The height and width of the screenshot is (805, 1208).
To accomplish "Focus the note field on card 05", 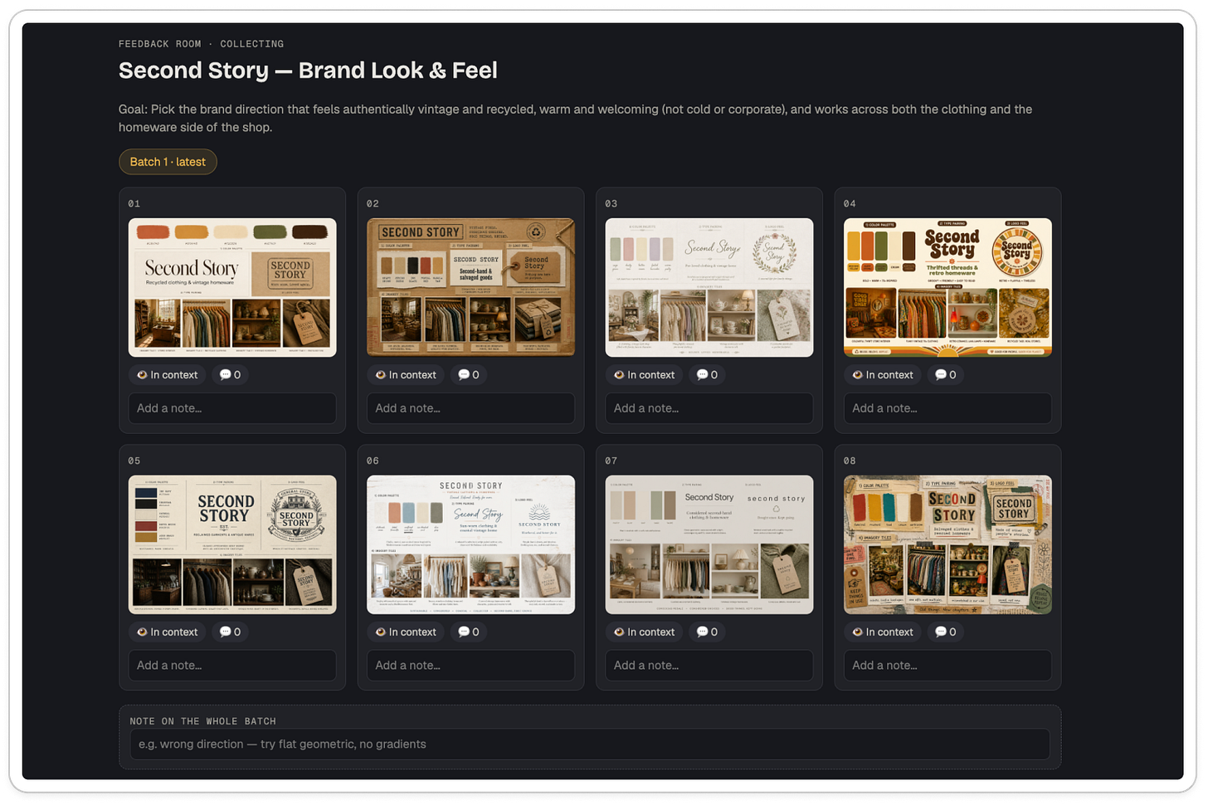I will [232, 666].
